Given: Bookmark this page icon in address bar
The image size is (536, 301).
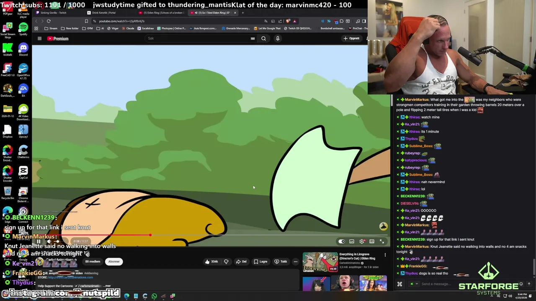Looking at the screenshot, I should pos(86,21).
